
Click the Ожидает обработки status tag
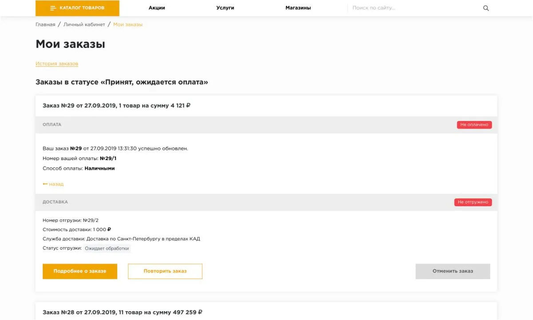click(107, 248)
